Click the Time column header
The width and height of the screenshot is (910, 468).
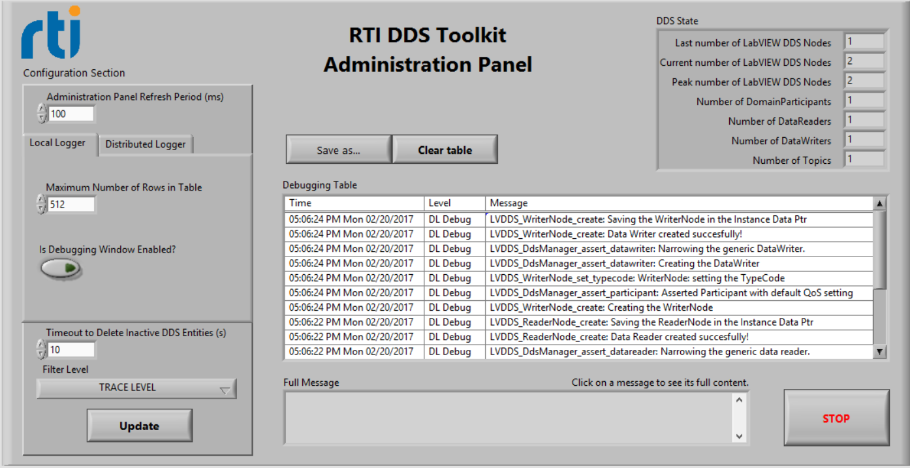(353, 202)
